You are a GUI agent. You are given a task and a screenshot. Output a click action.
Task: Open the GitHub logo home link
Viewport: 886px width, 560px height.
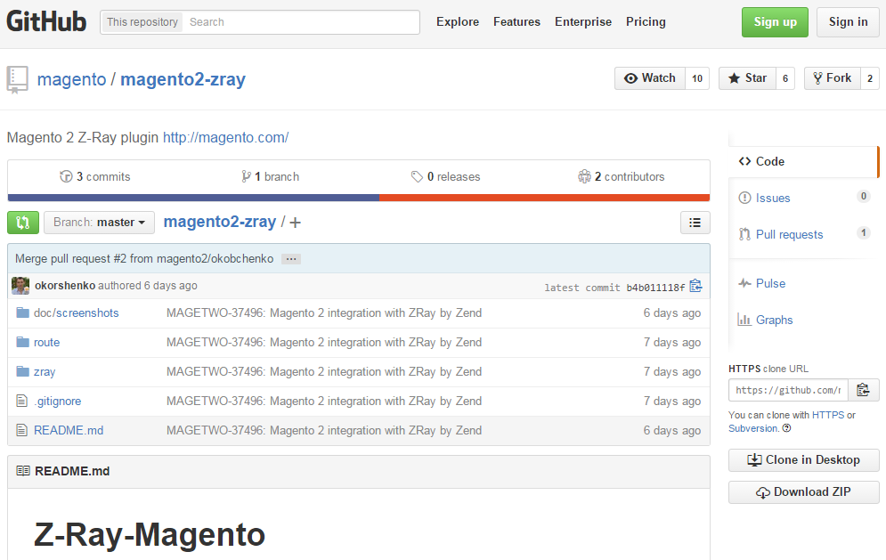[46, 22]
